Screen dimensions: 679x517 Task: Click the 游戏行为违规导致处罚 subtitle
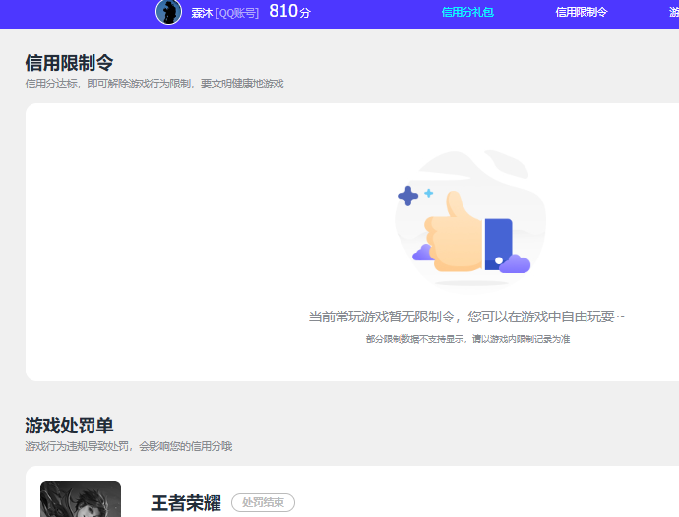pos(129,446)
